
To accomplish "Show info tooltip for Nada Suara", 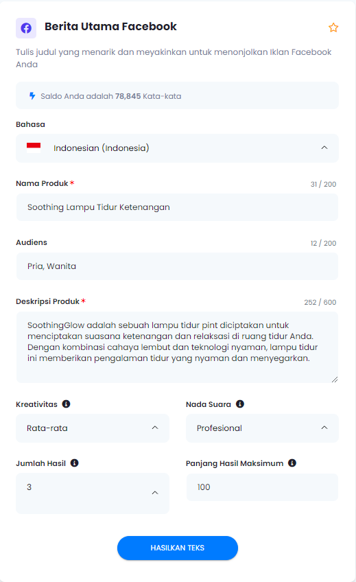I will 240,404.
